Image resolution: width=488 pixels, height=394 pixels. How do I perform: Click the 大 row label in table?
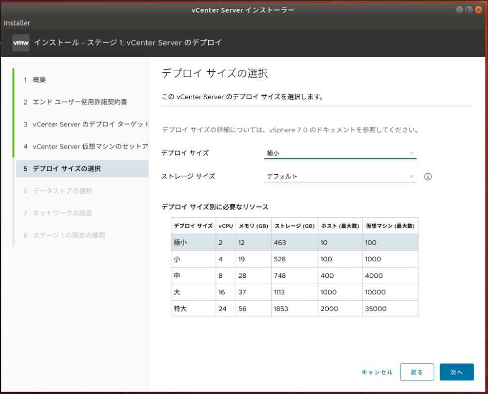[177, 292]
